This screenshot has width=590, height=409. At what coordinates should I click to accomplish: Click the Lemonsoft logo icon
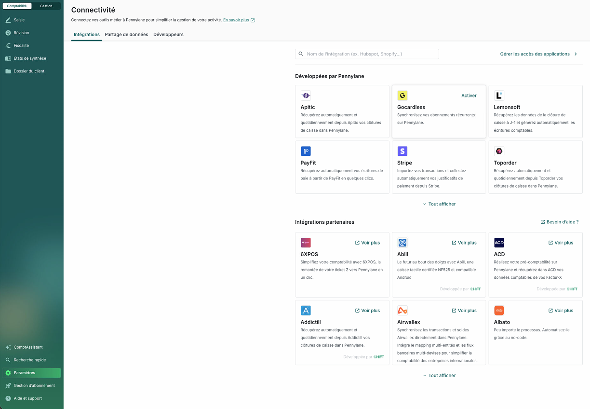pos(499,95)
